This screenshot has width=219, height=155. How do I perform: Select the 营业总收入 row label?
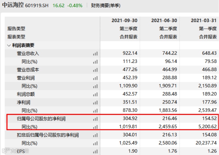[28, 53]
